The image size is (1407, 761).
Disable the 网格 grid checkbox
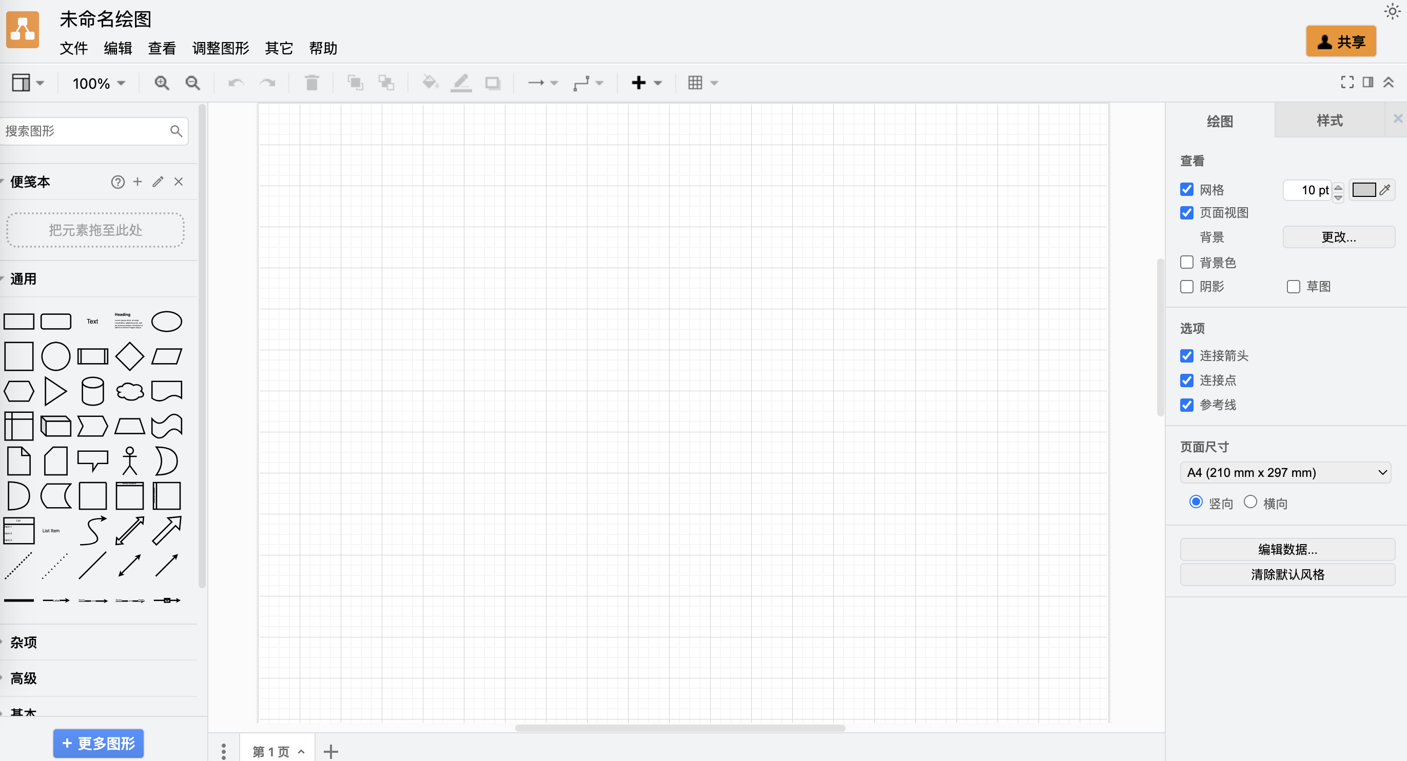(x=1186, y=189)
